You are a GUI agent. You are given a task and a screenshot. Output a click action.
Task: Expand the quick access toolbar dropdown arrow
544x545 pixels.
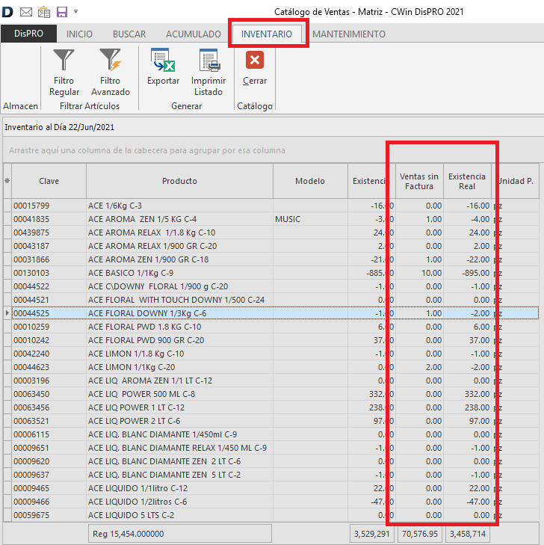pos(75,13)
